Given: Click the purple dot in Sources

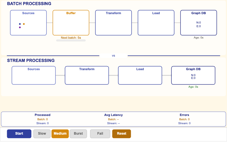Looking at the screenshot, I should click(x=20, y=27).
